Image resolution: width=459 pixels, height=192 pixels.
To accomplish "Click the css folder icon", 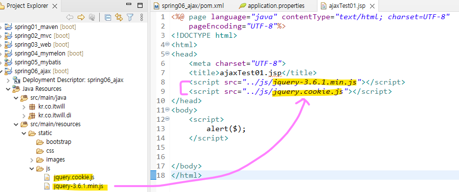I will click(x=40, y=151).
